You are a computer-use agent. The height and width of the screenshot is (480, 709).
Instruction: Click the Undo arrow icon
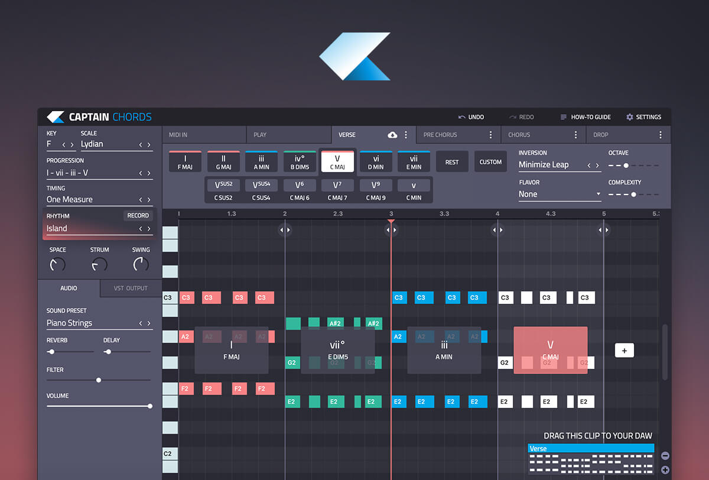pos(461,117)
